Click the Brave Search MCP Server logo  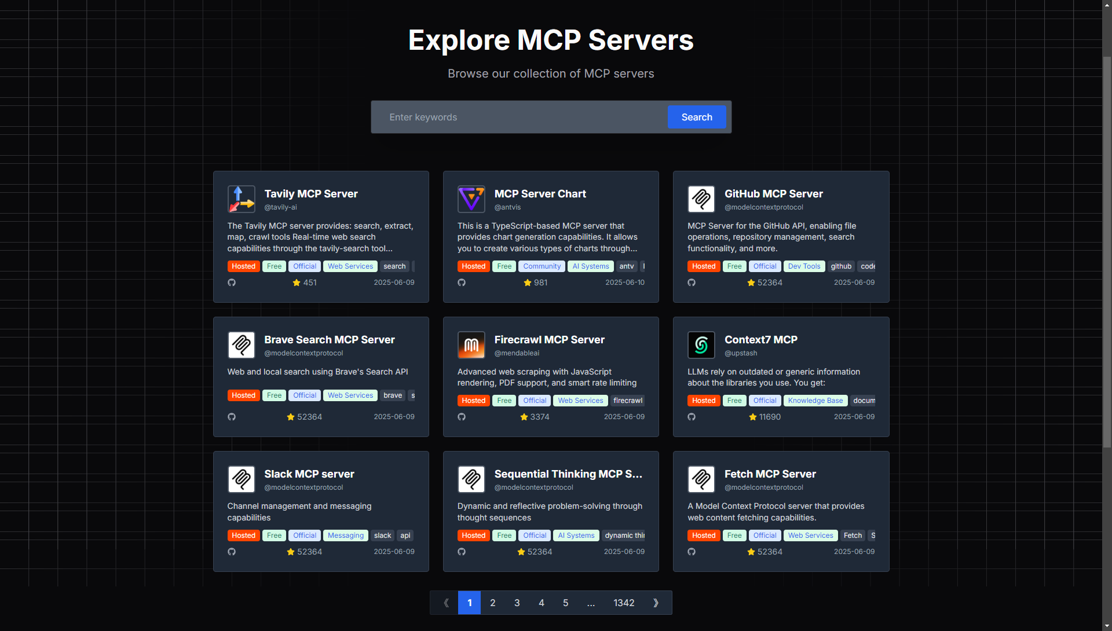(x=242, y=345)
